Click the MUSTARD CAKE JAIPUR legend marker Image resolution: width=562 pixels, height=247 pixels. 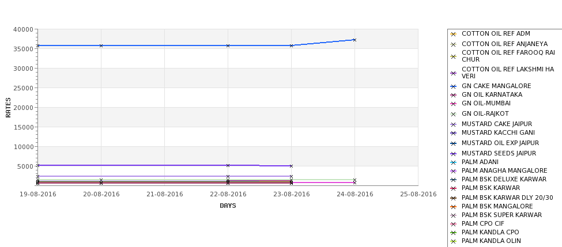pos(453,124)
